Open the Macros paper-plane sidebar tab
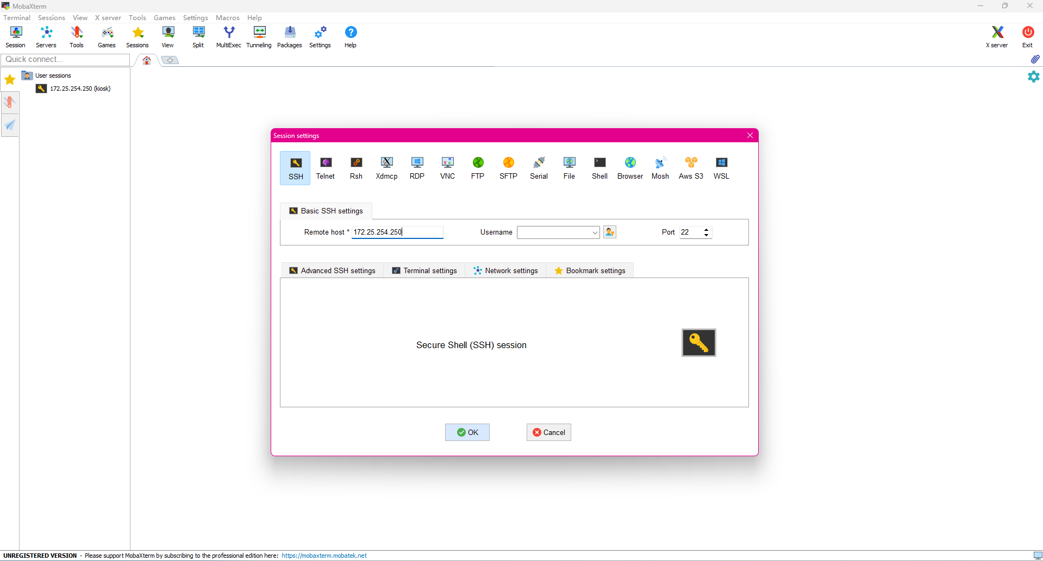The height and width of the screenshot is (561, 1043). (10, 125)
